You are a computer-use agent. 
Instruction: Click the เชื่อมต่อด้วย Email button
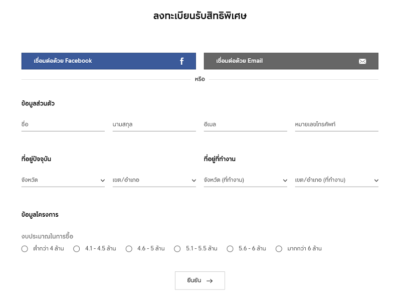point(291,61)
